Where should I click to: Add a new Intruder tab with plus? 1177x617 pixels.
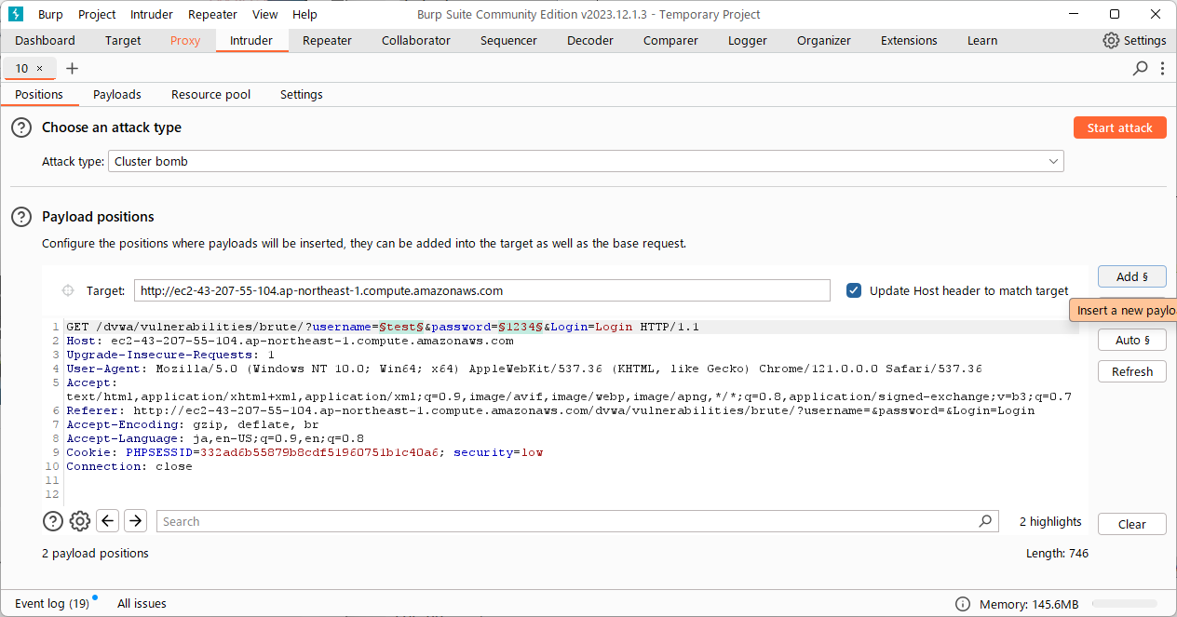pyautogui.click(x=73, y=69)
